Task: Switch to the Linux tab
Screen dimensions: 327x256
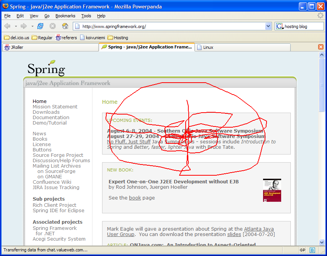Action: pyautogui.click(x=243, y=47)
